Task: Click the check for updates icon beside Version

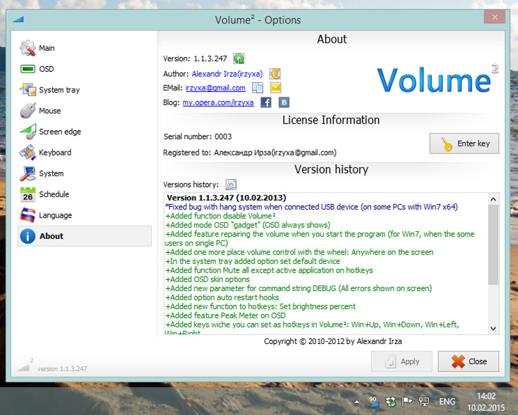Action: (x=239, y=58)
